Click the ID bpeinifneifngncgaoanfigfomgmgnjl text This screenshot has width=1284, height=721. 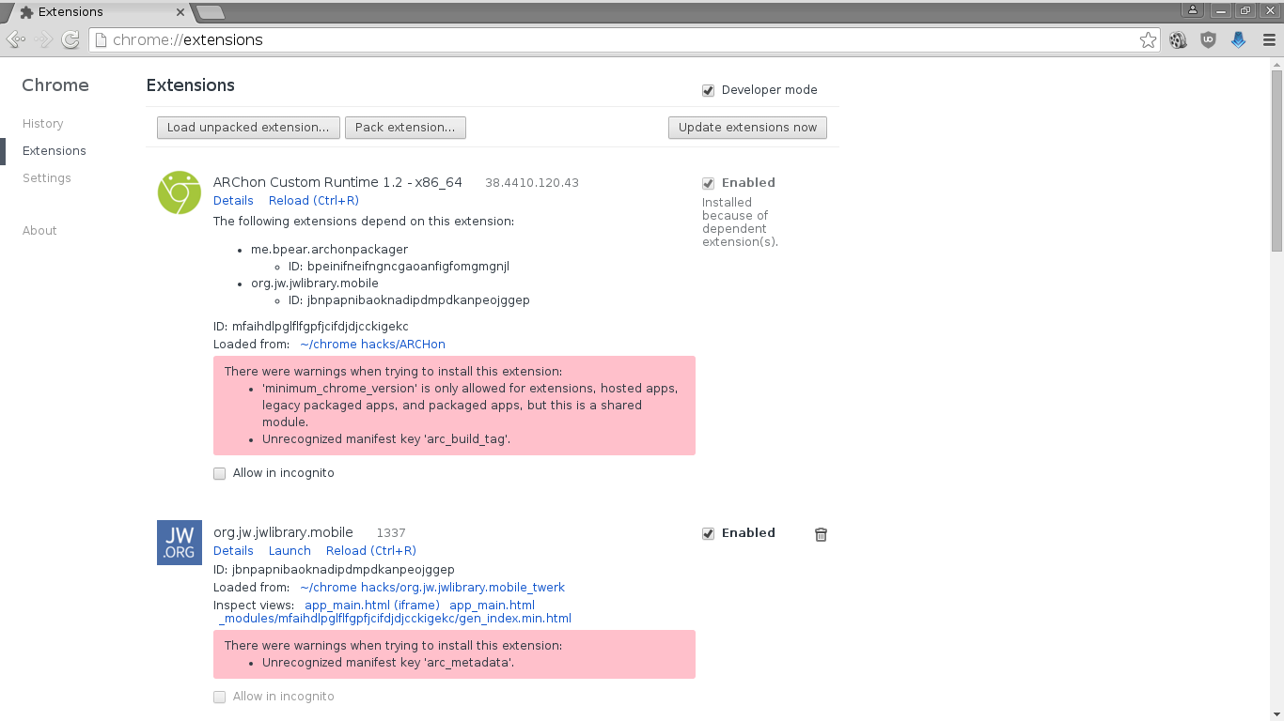point(399,266)
